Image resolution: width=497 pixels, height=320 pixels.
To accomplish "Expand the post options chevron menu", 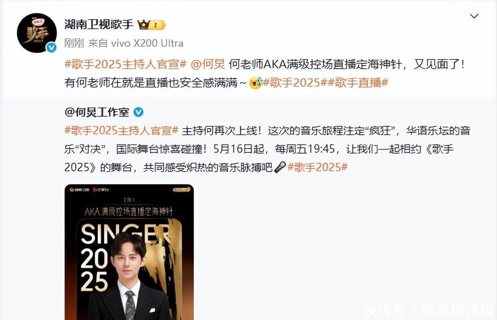I will [474, 16].
